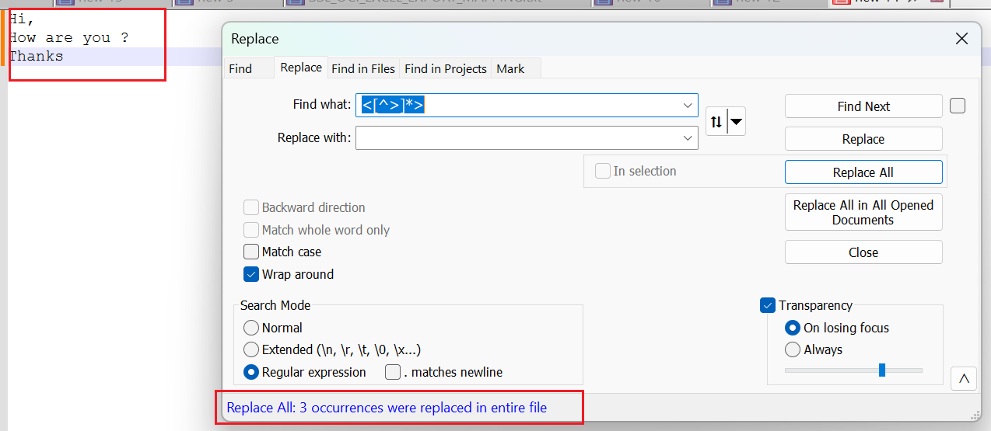
Task: Open the Mark tab
Action: point(510,68)
